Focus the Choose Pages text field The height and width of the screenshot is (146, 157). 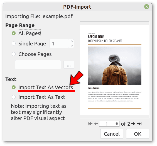tap(38, 65)
